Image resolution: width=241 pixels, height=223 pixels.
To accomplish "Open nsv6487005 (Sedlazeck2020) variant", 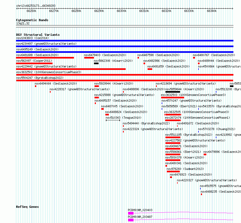I will coord(122,106).
